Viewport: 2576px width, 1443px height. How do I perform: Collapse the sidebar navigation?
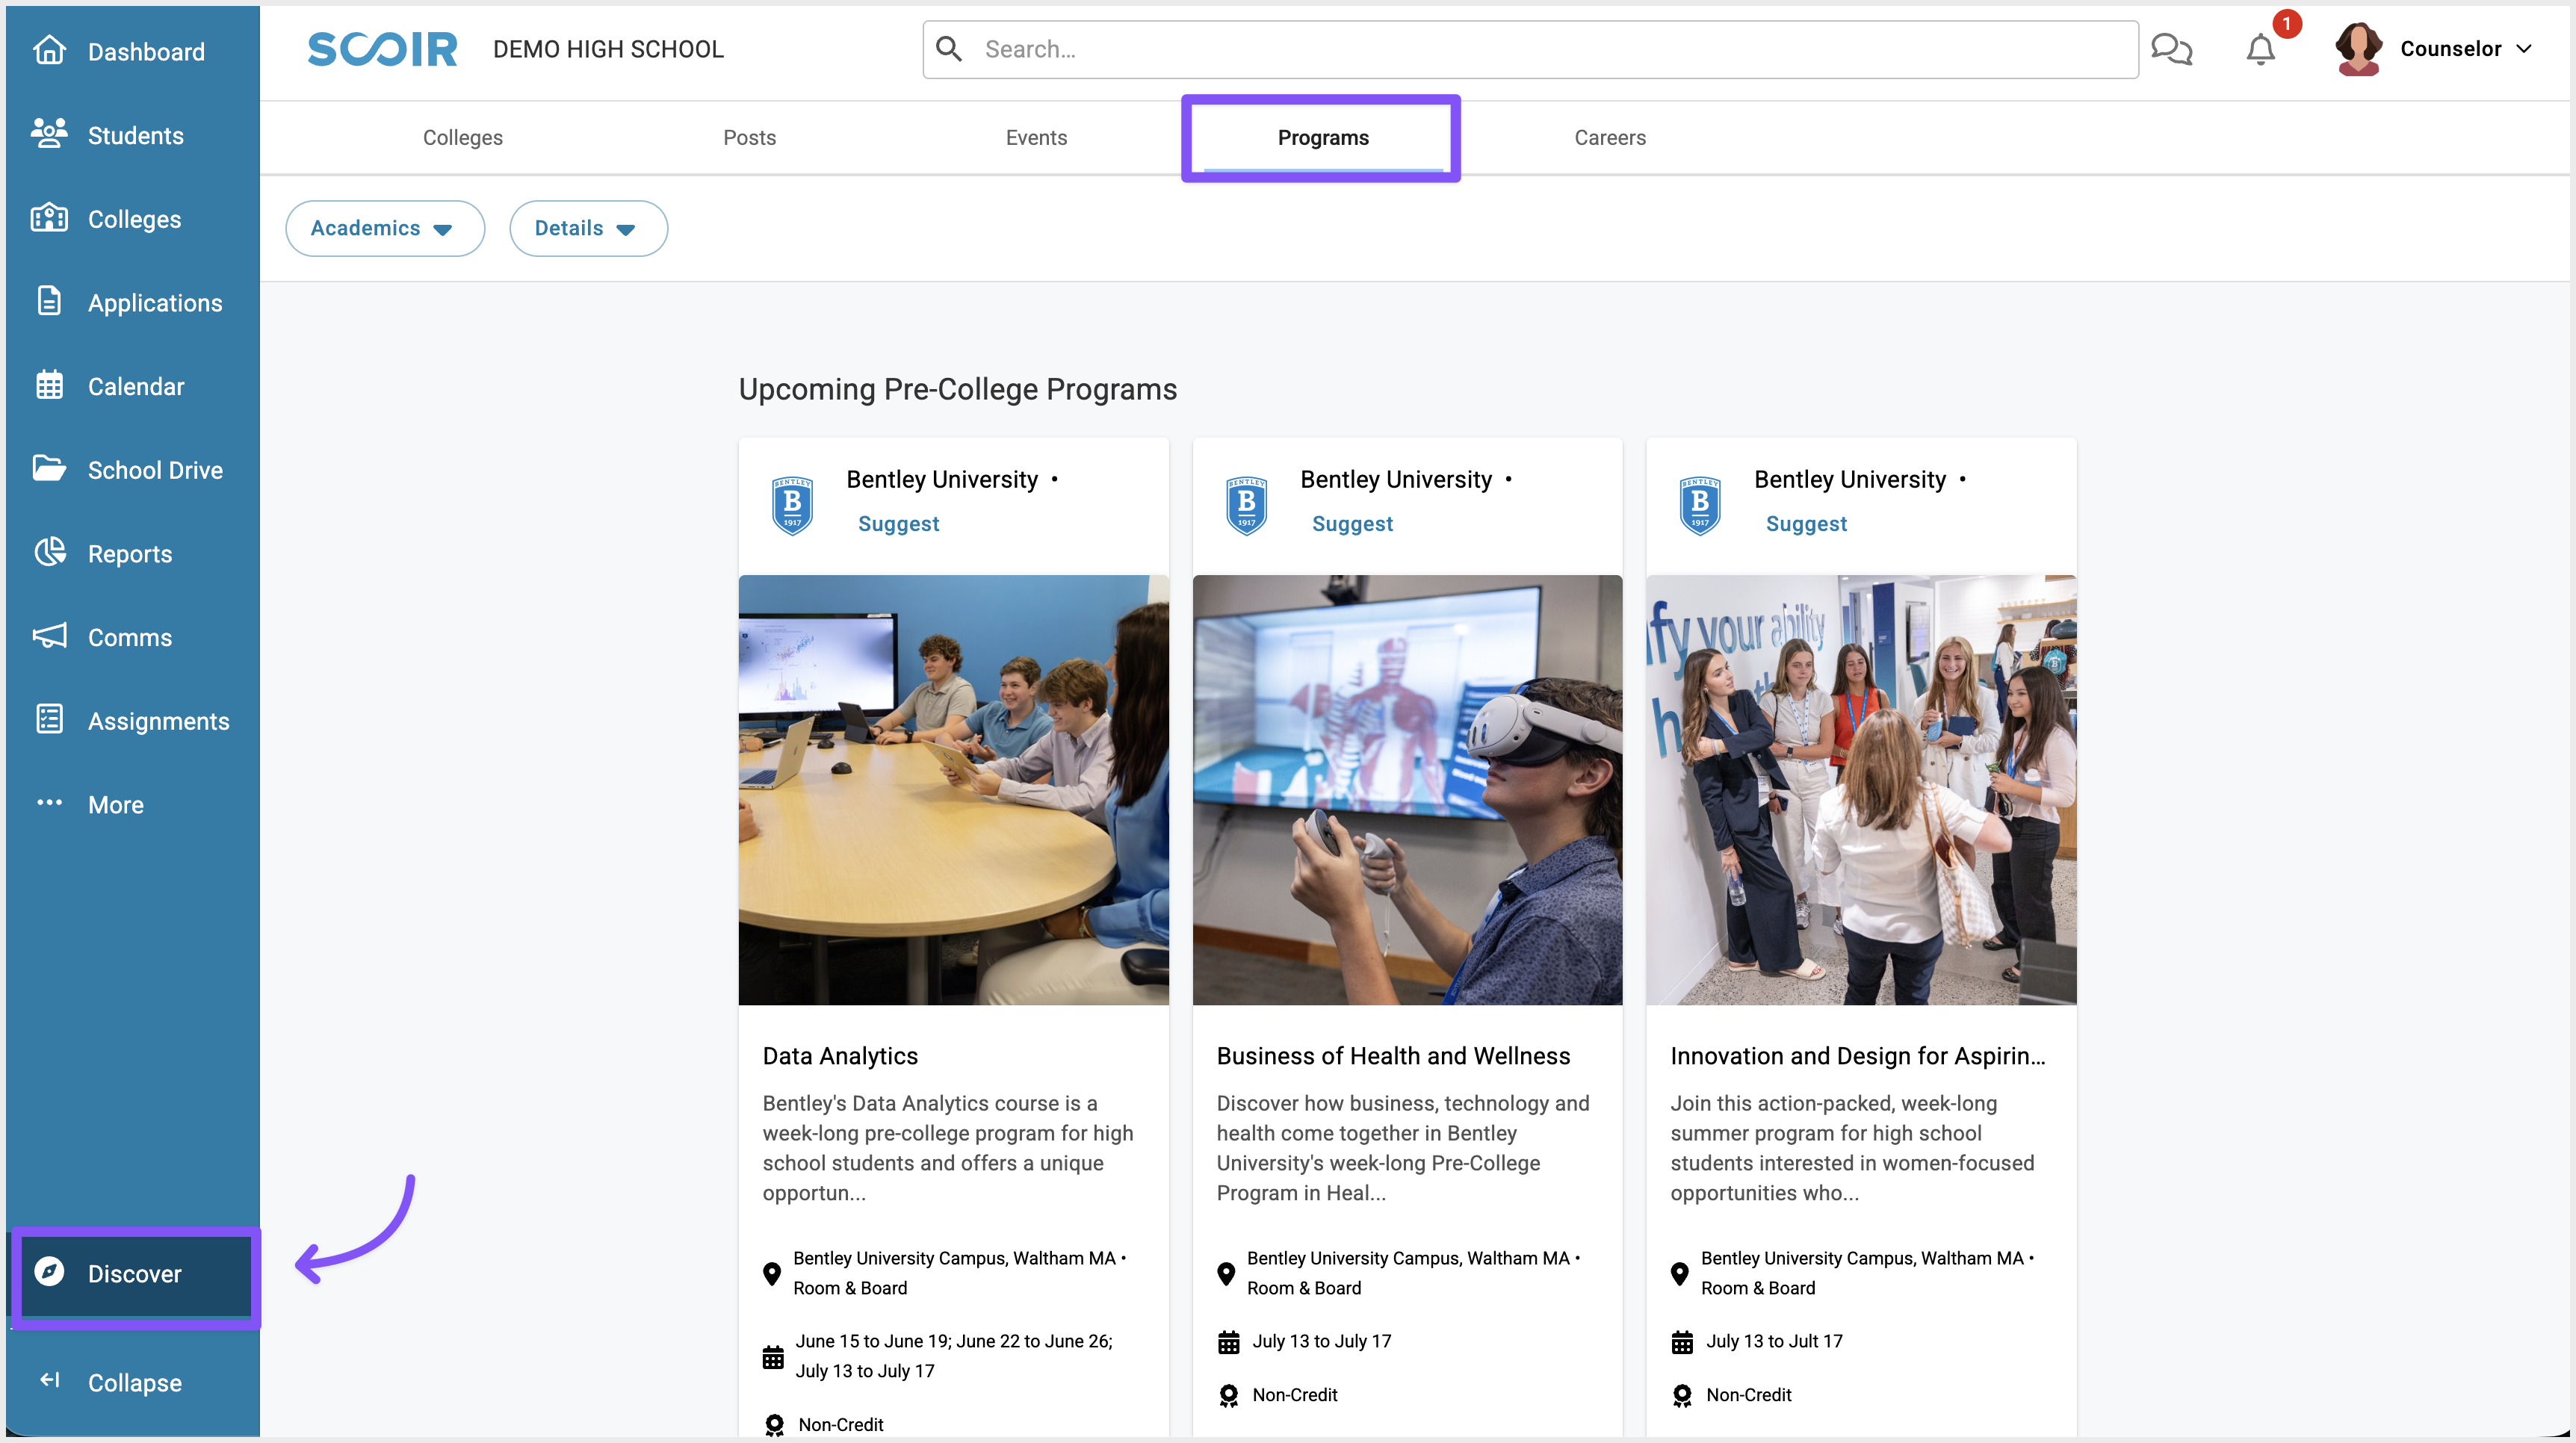click(x=134, y=1383)
